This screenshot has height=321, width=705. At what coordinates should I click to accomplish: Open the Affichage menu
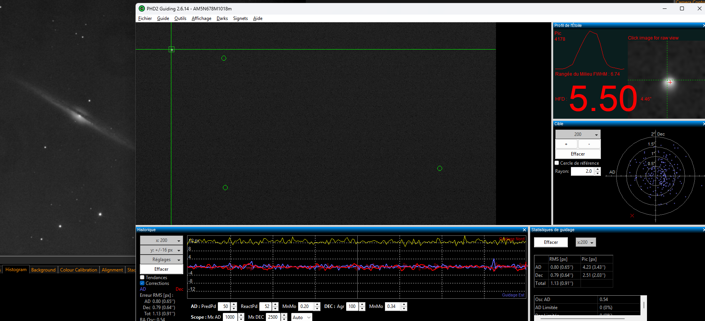(x=201, y=18)
